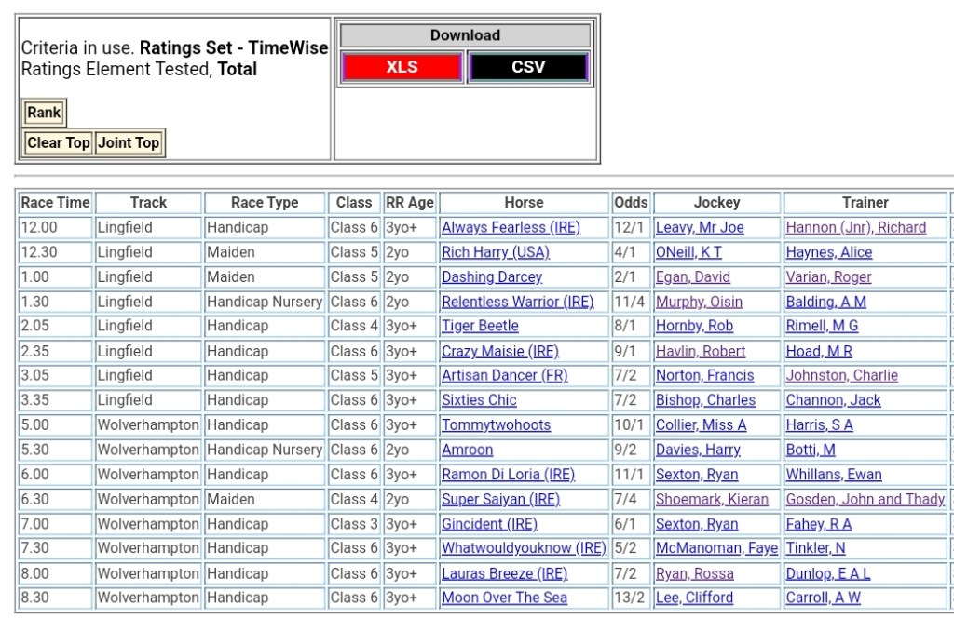Open Moon Over The Sea link

click(x=504, y=598)
